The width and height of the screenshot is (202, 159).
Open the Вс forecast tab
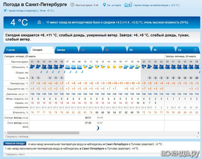tap(114, 50)
